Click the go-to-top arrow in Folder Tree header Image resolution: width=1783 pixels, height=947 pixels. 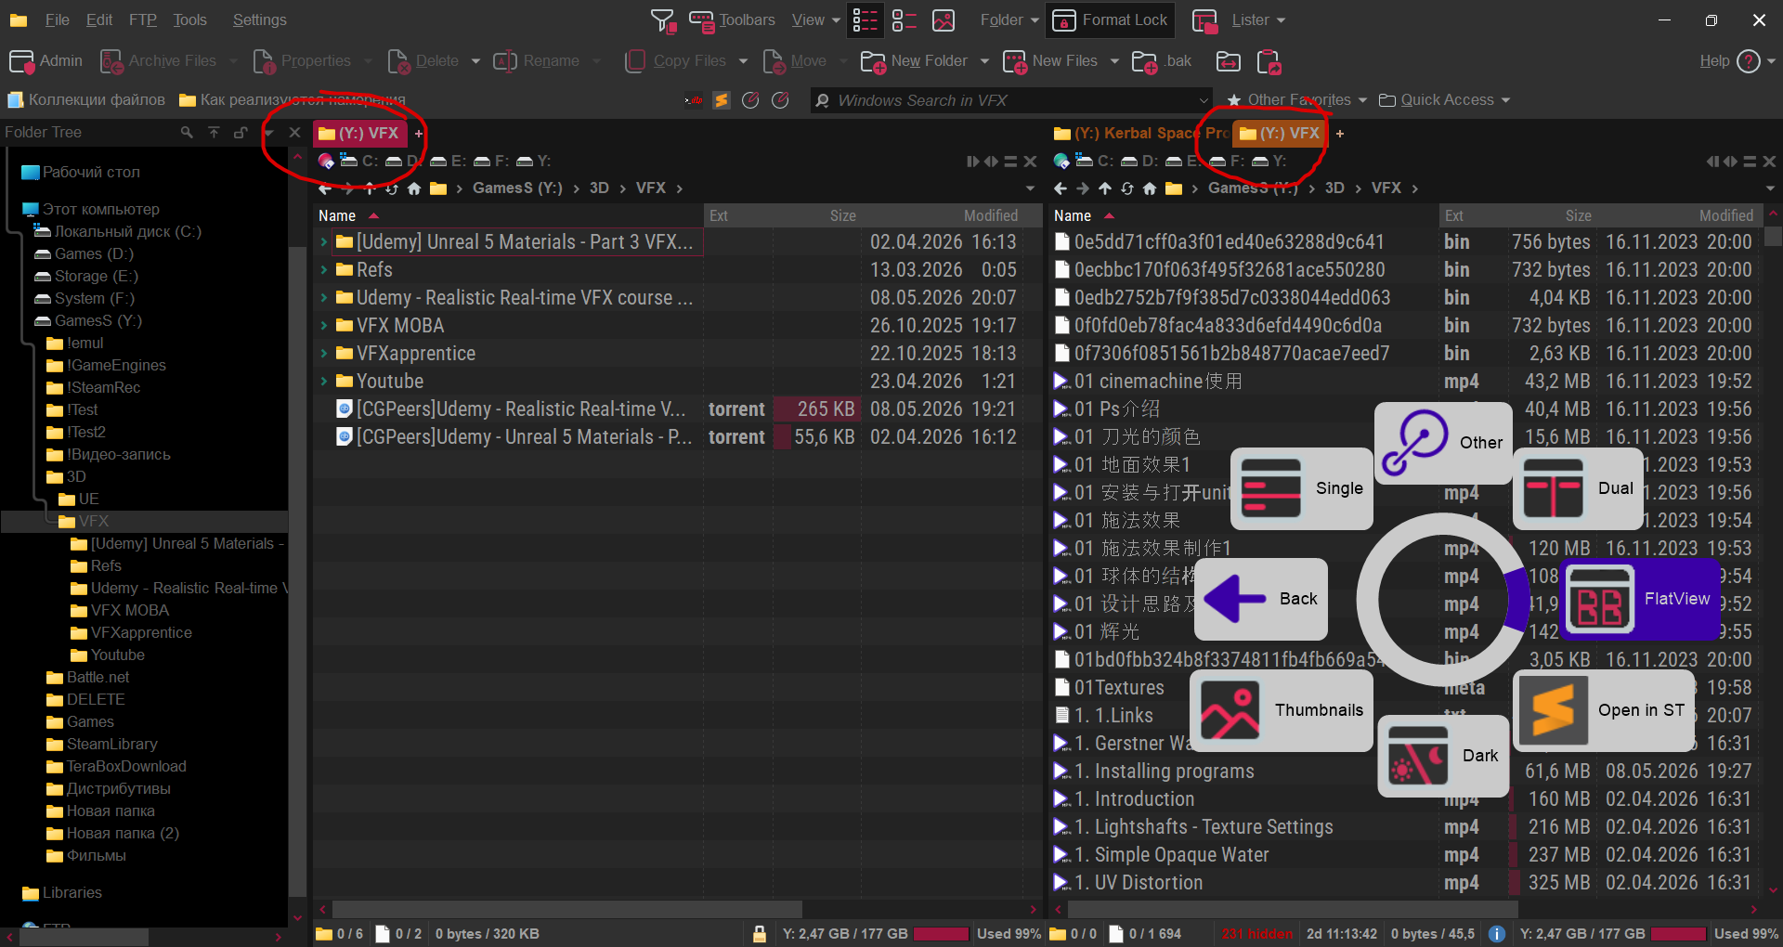[x=214, y=133]
